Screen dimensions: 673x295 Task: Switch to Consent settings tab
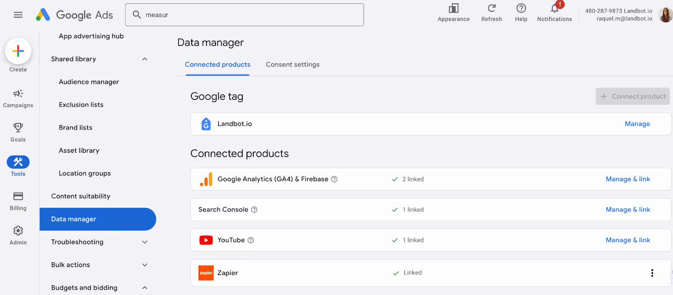point(293,65)
